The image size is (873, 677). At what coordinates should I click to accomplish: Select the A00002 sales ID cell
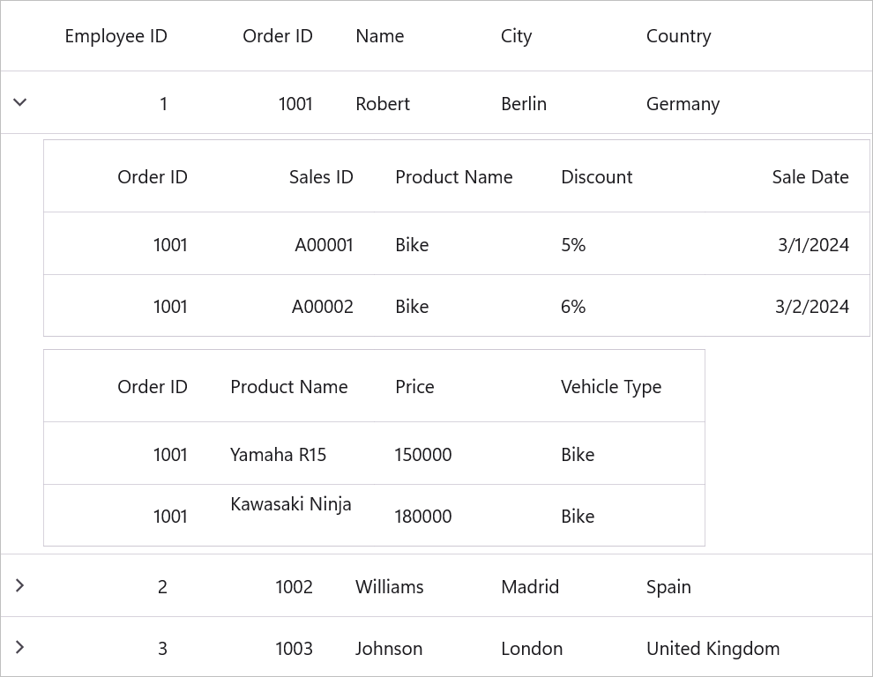coord(323,307)
